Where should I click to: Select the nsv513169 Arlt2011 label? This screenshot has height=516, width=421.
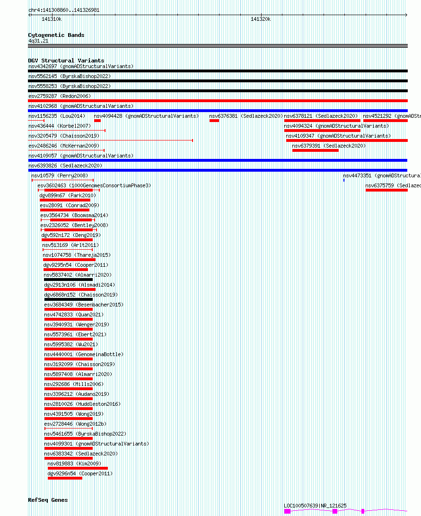70,245
